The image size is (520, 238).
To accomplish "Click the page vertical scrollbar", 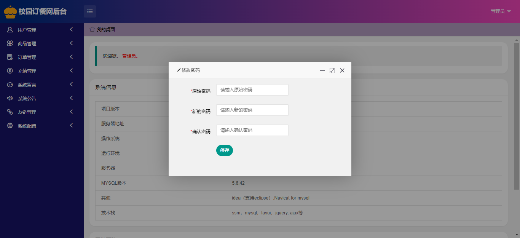I will pos(517,116).
